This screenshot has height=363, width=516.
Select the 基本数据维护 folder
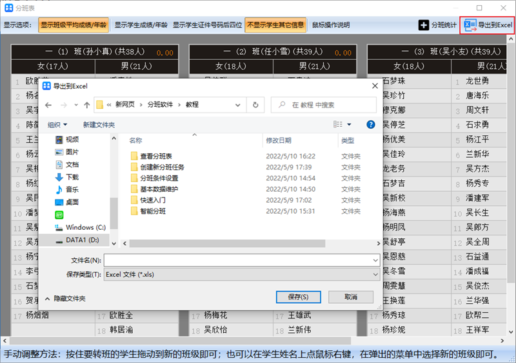(x=154, y=189)
